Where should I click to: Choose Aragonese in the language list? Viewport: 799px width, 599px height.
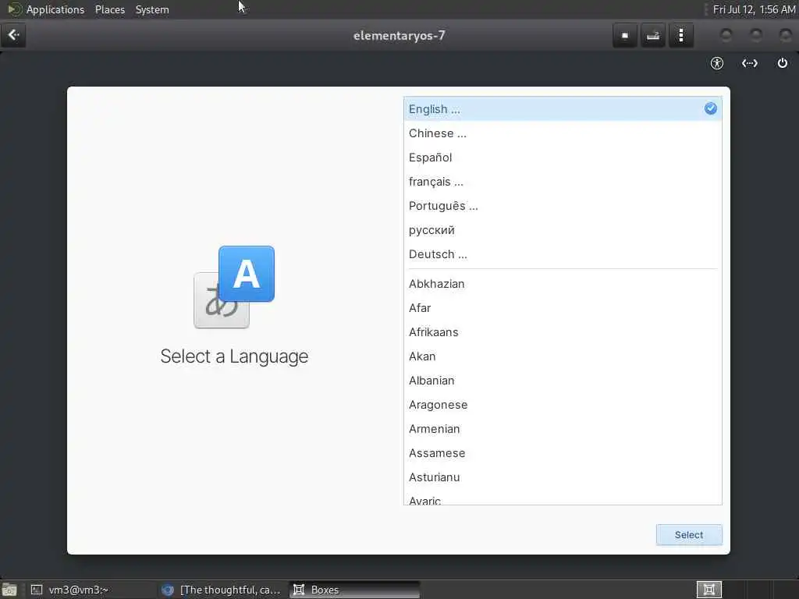click(x=563, y=405)
